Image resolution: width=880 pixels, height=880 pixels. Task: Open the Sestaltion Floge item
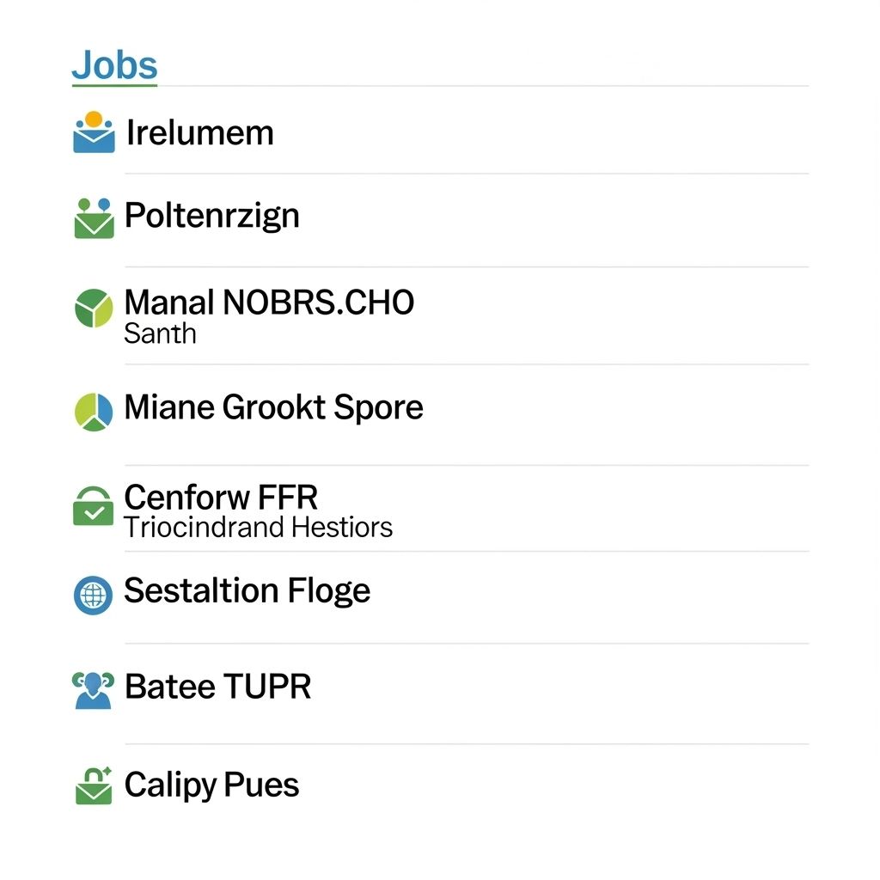click(x=247, y=590)
